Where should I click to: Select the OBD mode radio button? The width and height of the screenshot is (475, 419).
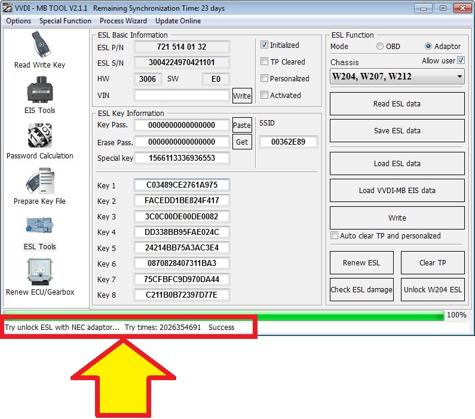coord(379,46)
